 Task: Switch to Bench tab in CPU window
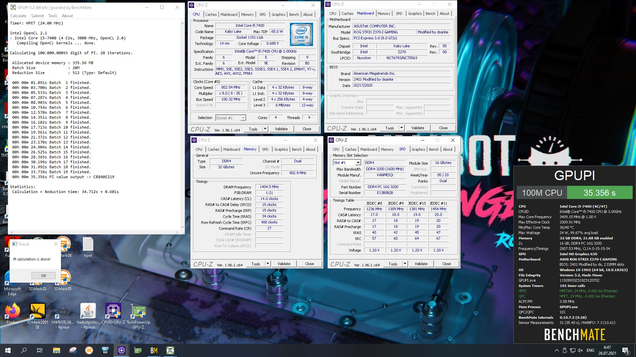[x=294, y=15]
